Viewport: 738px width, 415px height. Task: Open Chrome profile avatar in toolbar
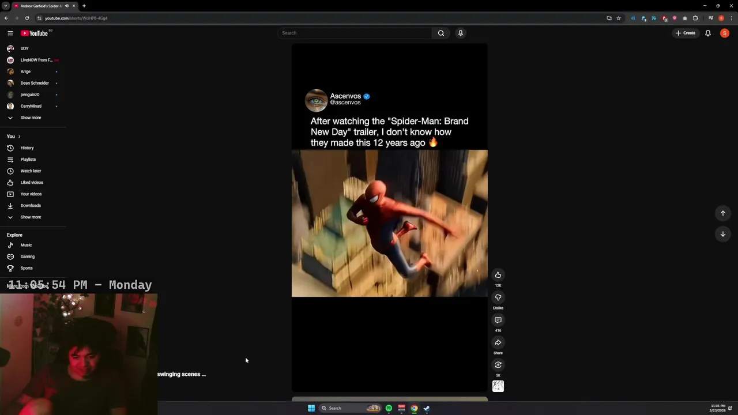[721, 18]
